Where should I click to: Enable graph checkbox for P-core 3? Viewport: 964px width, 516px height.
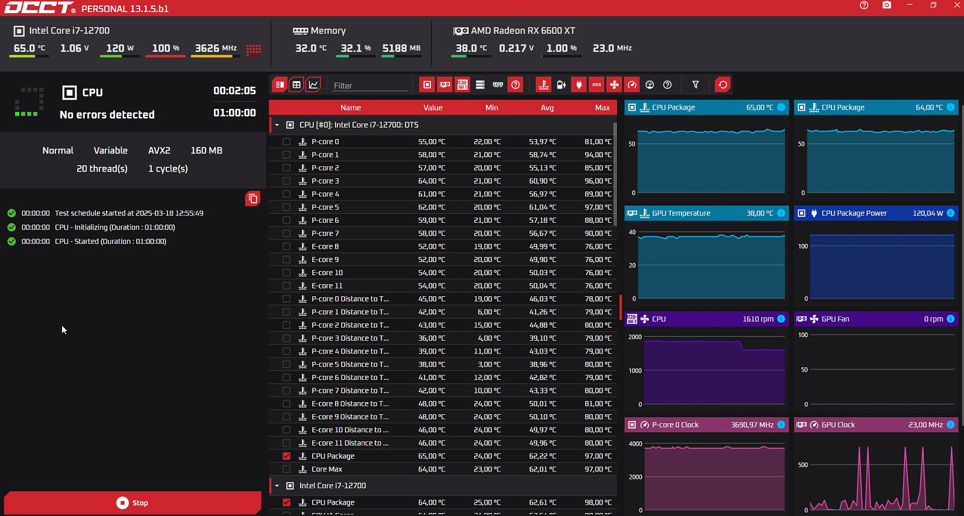pos(286,181)
